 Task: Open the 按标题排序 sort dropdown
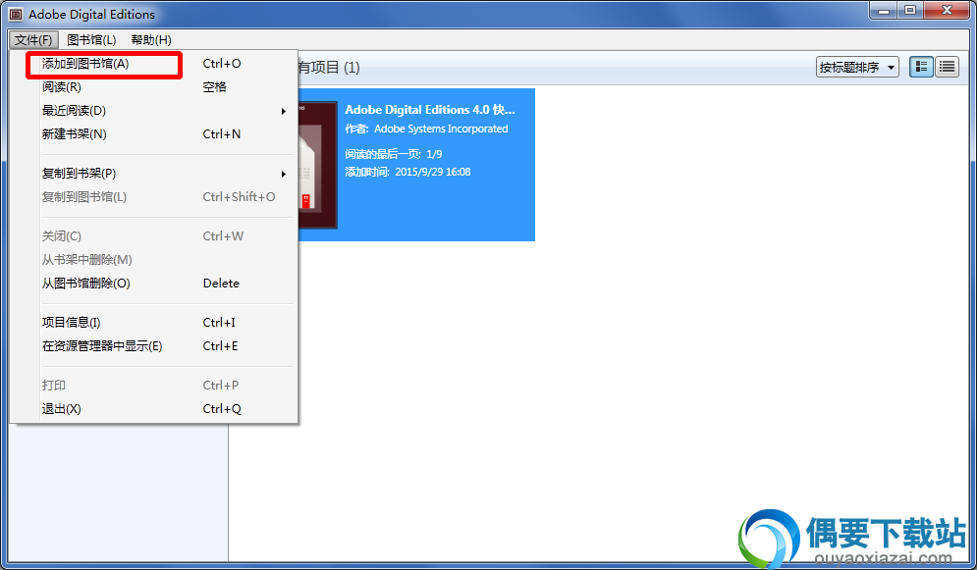click(x=857, y=68)
